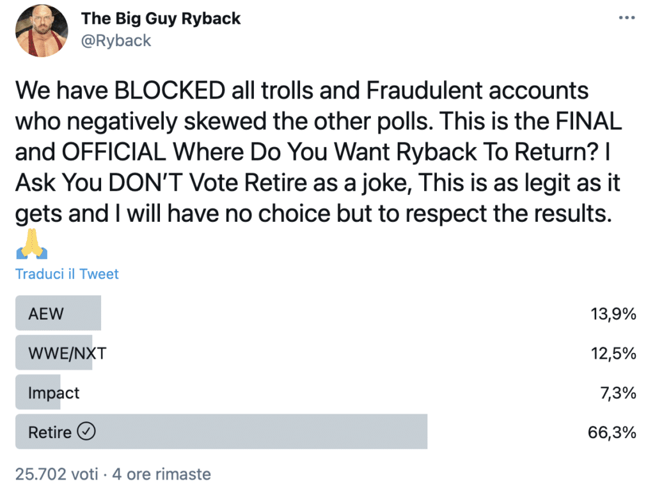655x493 pixels.
Task: Click Ryback's profile avatar picture
Action: (42, 31)
